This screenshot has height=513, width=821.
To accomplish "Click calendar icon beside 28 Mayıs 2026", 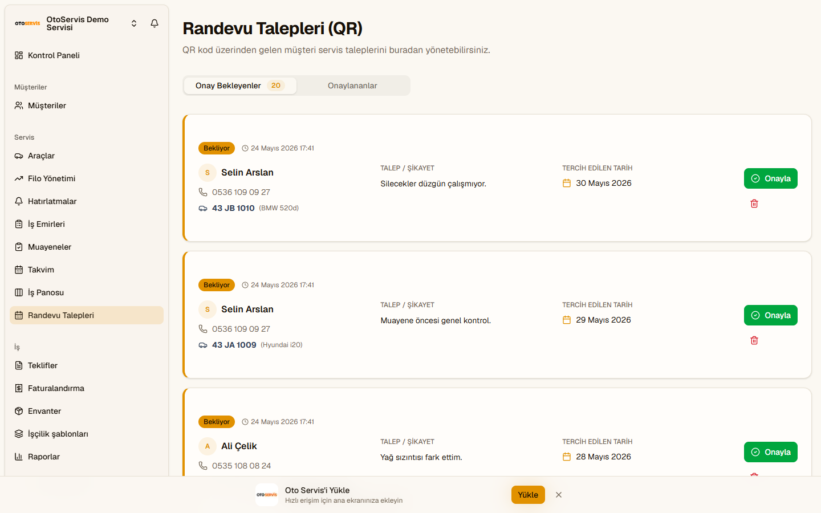I will point(567,457).
